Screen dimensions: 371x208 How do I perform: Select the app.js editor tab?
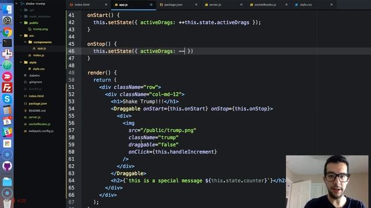click(x=123, y=5)
